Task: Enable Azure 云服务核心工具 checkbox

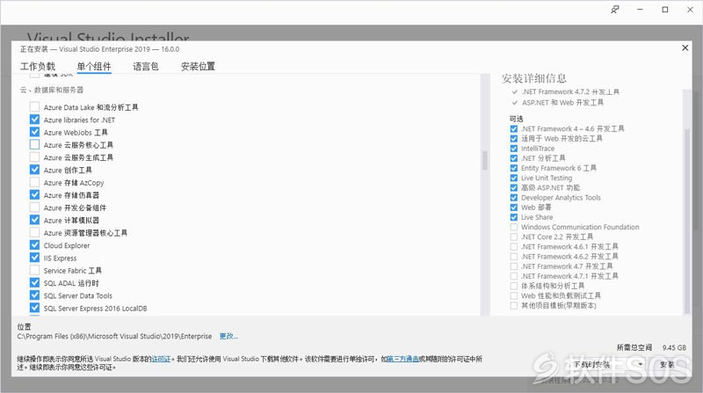Action: (34, 144)
